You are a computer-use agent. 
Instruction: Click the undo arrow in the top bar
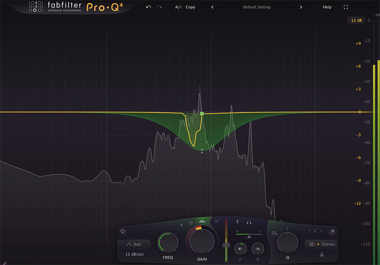tap(149, 7)
